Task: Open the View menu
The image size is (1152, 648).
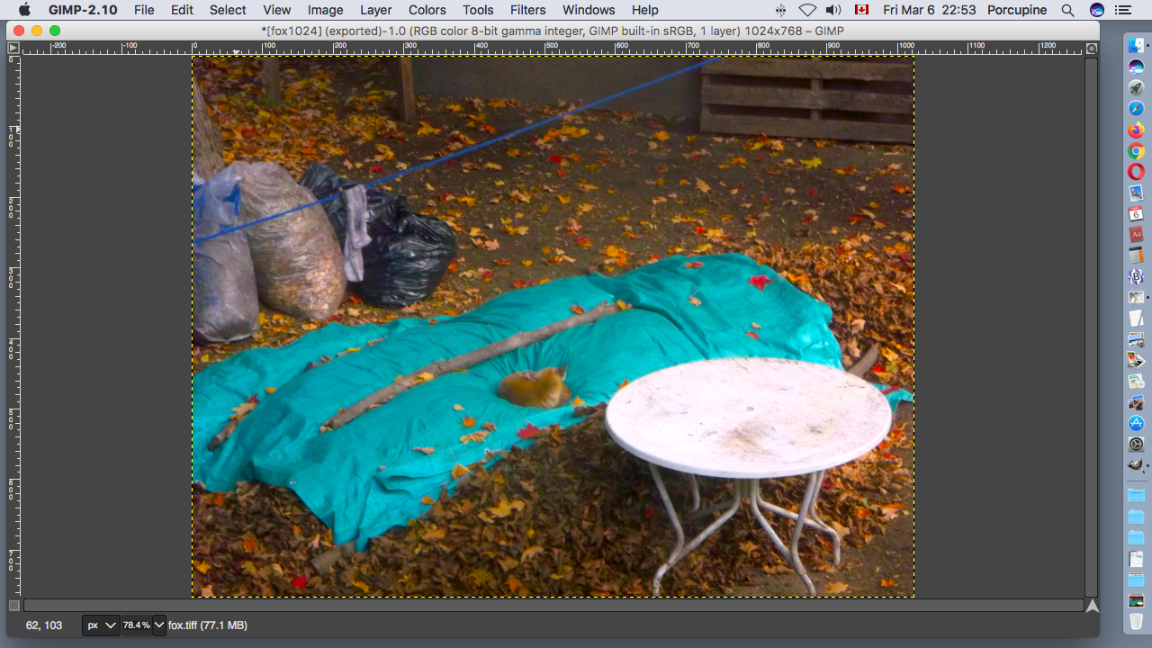Action: [276, 10]
